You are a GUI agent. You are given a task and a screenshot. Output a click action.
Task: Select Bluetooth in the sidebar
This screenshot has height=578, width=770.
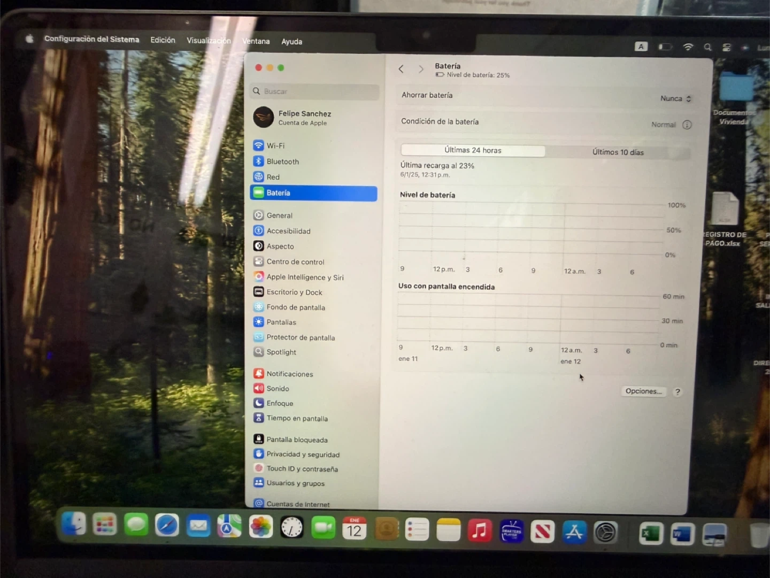click(x=282, y=161)
